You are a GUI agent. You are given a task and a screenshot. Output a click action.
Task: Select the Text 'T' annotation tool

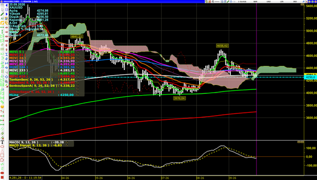point(2,142)
